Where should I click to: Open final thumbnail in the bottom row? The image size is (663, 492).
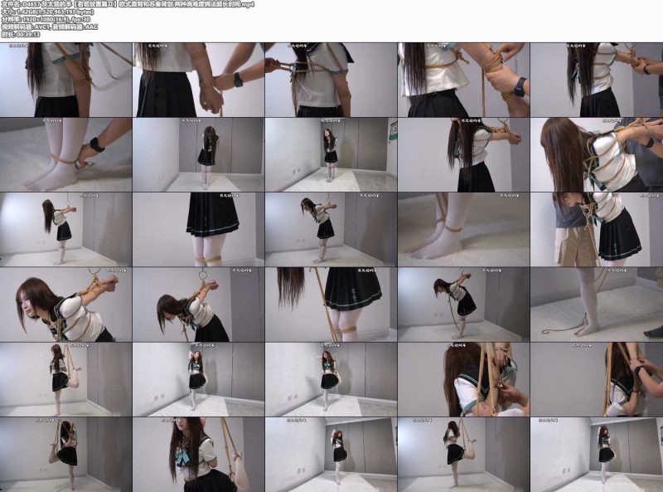(x=597, y=455)
